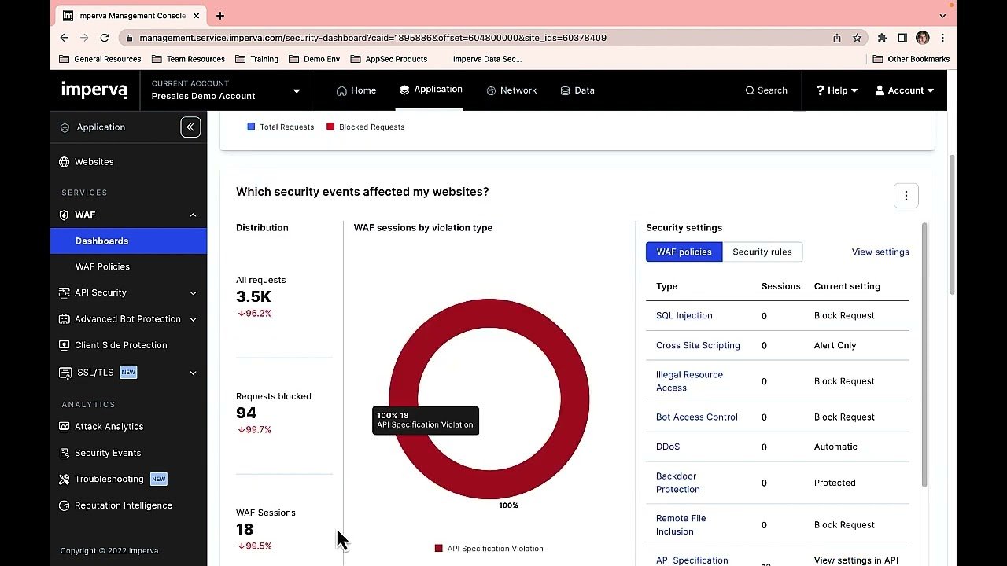Click the Imperva logo
Image resolution: width=1007 pixels, height=566 pixels.
[94, 90]
